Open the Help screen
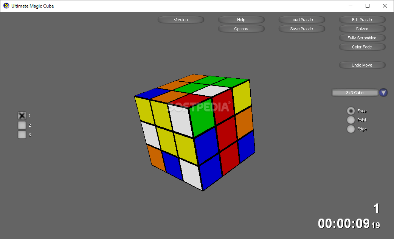 point(241,20)
